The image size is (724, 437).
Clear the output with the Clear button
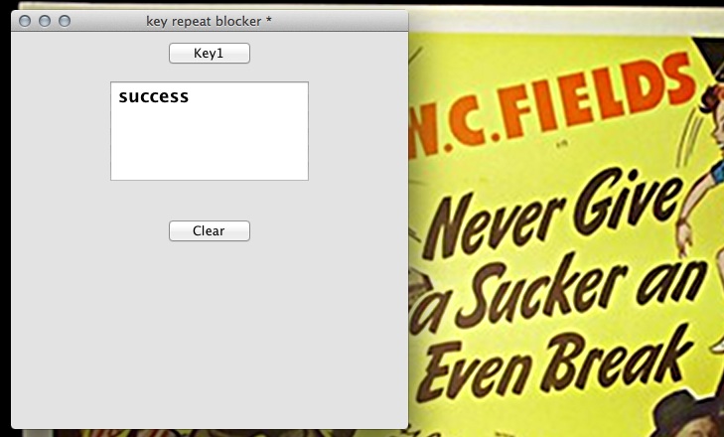tap(210, 230)
